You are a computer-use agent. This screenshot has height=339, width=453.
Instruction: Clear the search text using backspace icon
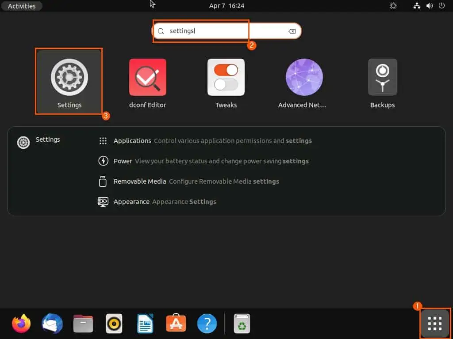click(x=292, y=31)
